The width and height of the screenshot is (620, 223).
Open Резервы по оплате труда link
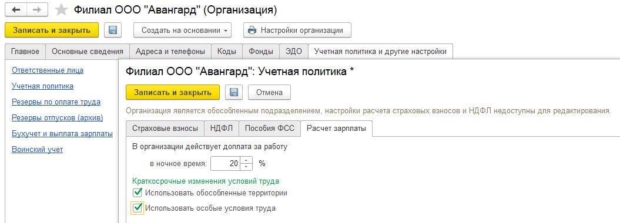(x=56, y=102)
